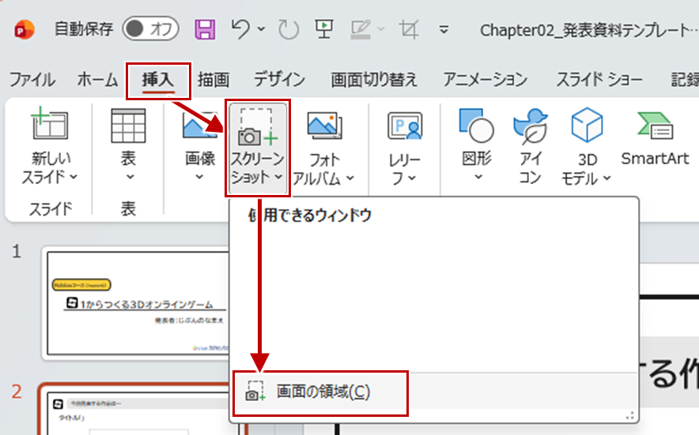This screenshot has height=435, width=699.
Task: Switch to the 描画 tab
Action: point(213,80)
